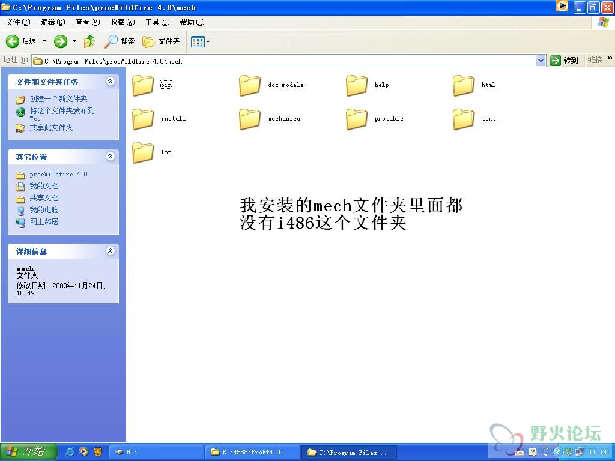Open the 编辑 menu

click(x=53, y=22)
